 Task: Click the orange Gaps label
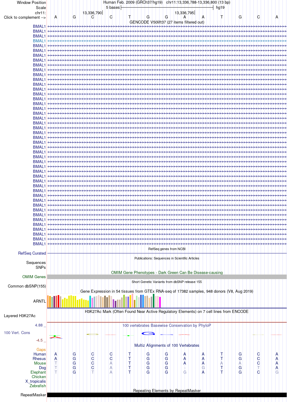[x=41, y=349]
